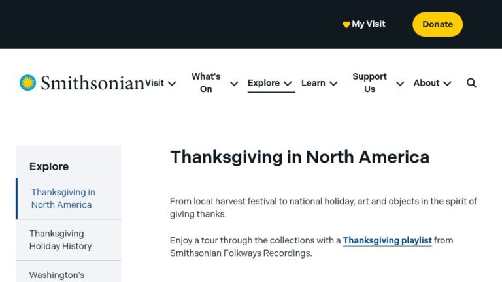This screenshot has width=502, height=282.
Task: Click the Smithsonian sunburst logo
Action: click(x=27, y=83)
